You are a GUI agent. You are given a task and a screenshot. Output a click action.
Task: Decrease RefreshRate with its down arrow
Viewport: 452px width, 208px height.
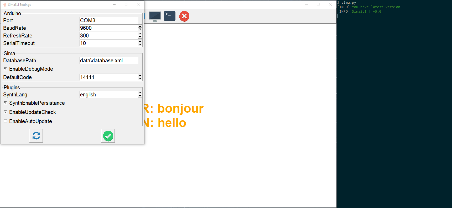[x=140, y=37]
